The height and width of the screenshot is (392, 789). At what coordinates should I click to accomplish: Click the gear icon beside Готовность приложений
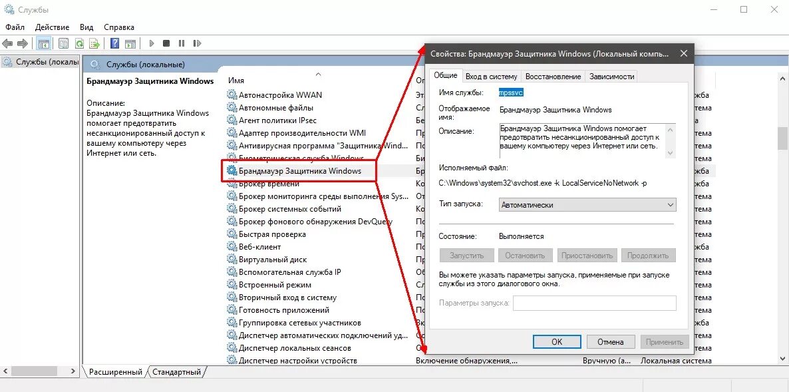(232, 310)
